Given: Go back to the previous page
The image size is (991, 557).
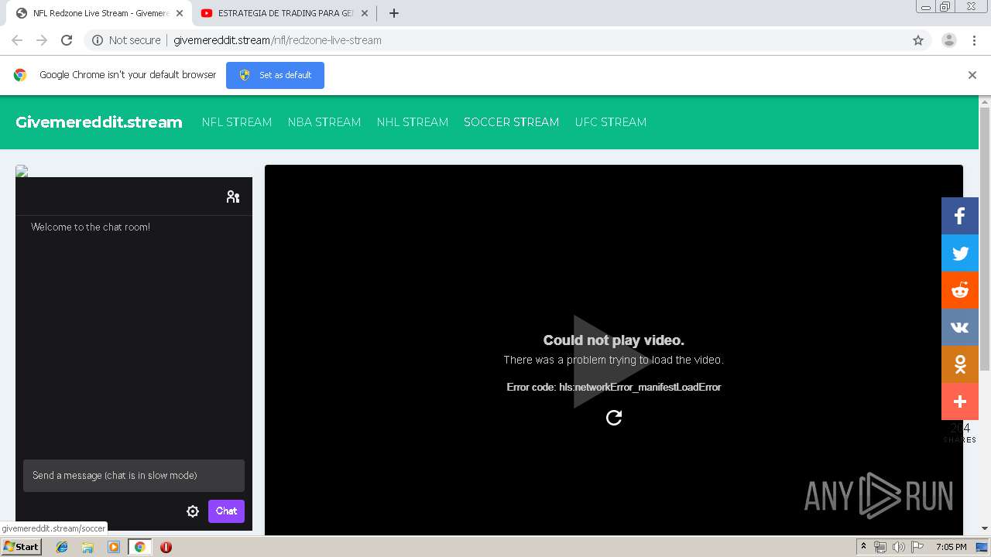Looking at the screenshot, I should coord(17,40).
